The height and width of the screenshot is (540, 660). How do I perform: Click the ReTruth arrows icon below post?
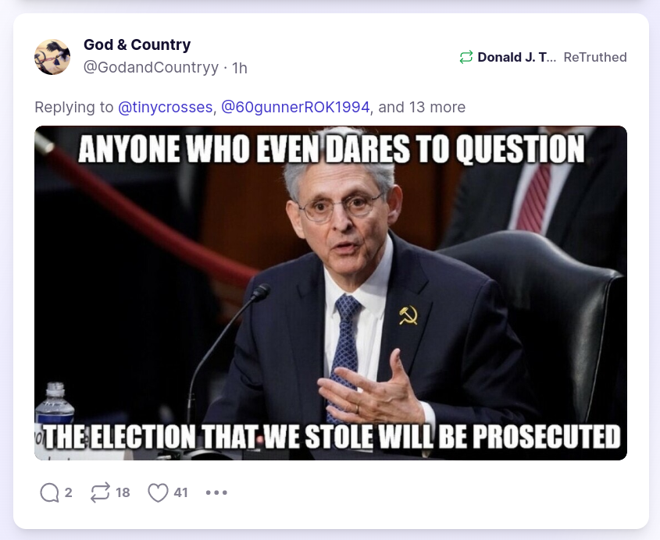100,492
